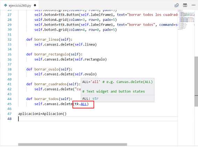The height and width of the screenshot is (147, 198).
Task: Click on 'borrar_linea' function name
Action: [x=46, y=40]
